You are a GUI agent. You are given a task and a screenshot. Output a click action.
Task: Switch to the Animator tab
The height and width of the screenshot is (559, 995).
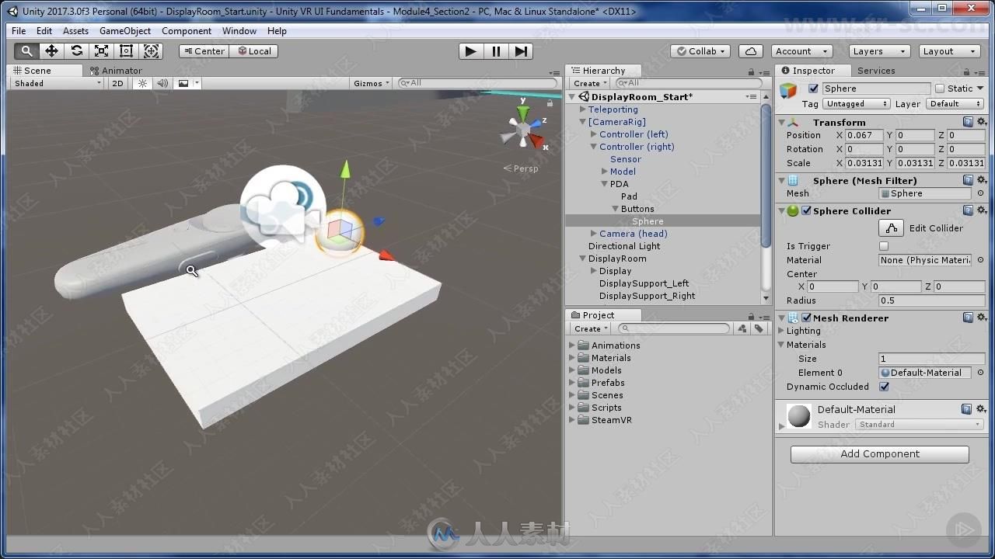[115, 71]
